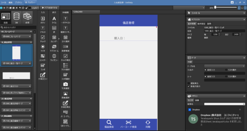Expand the 1000_備品一覧ページ item dropdown
Screen dimensions: 247x131
(30, 63)
